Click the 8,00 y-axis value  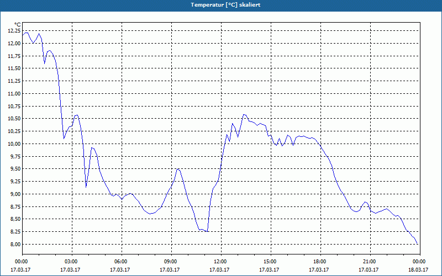15,245
